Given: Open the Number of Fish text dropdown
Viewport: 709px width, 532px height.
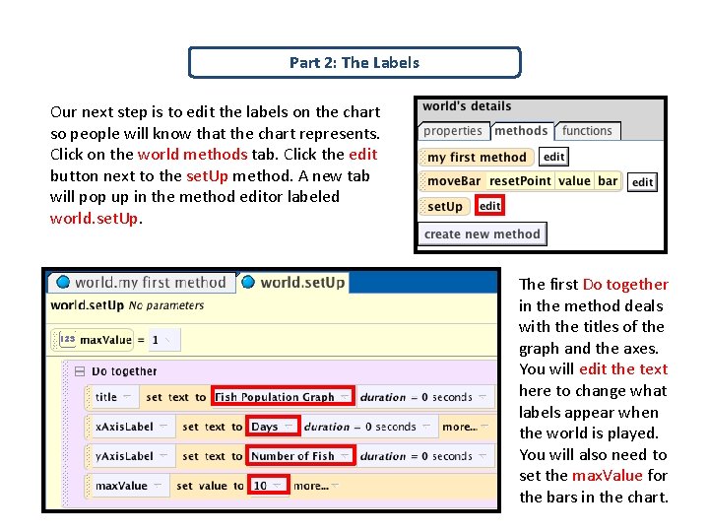Looking at the screenshot, I should (299, 455).
